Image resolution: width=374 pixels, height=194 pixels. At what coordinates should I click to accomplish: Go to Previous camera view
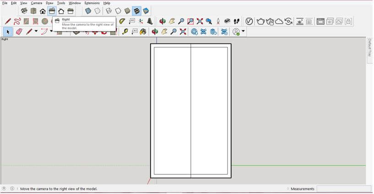tap(209, 22)
